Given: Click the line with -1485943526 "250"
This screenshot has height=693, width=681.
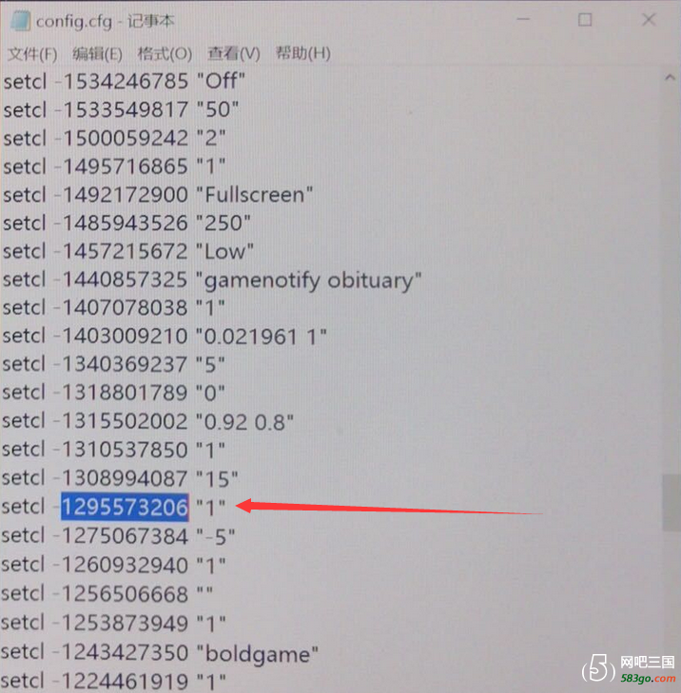Looking at the screenshot, I should [126, 223].
